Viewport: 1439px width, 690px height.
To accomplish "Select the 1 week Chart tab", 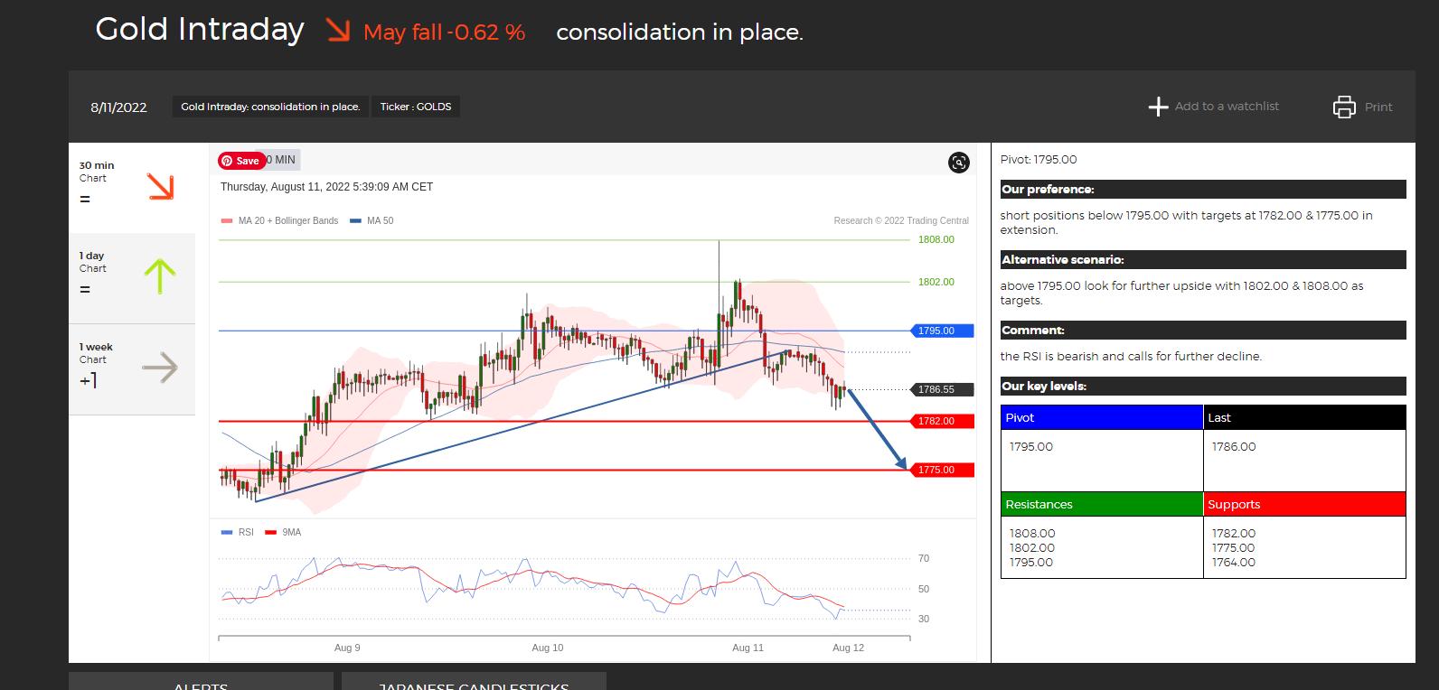I will 132,369.
